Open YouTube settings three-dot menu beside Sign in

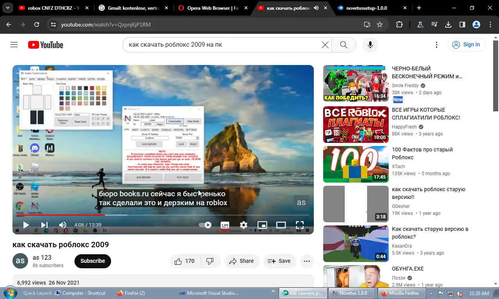pyautogui.click(x=437, y=45)
